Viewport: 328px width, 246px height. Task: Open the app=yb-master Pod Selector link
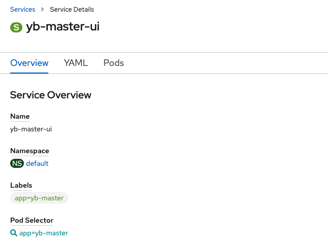point(44,233)
